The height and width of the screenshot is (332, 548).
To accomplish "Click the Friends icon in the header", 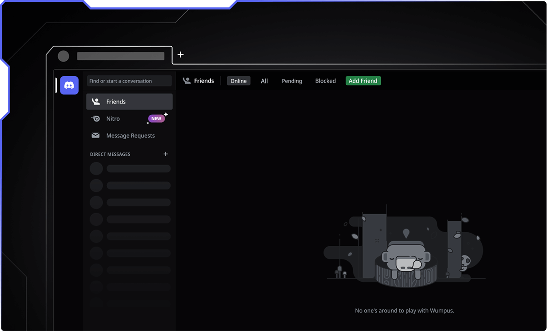I will [186, 81].
